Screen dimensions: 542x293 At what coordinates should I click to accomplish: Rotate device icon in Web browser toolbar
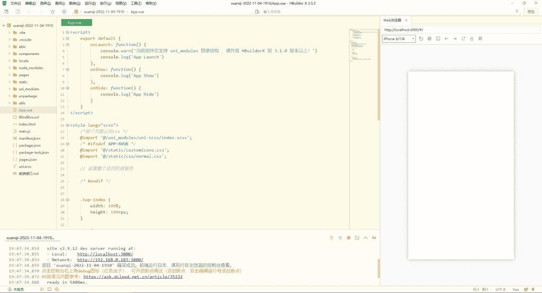point(421,39)
